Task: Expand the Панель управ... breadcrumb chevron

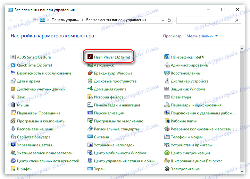Action: (x=48, y=20)
